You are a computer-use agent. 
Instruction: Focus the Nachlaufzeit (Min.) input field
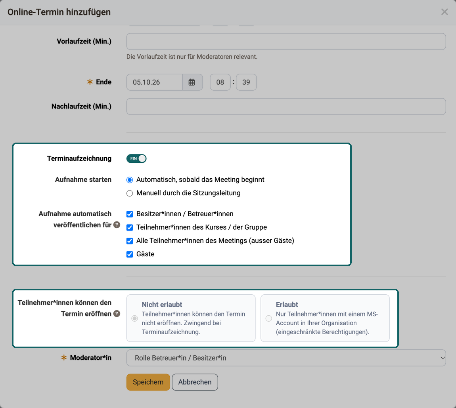pyautogui.click(x=286, y=107)
